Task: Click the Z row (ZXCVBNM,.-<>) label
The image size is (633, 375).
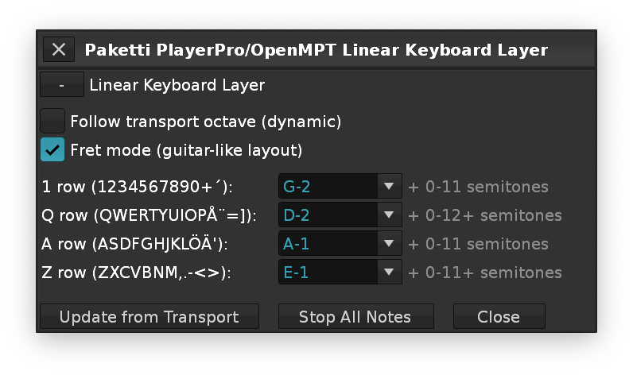Action: (136, 273)
